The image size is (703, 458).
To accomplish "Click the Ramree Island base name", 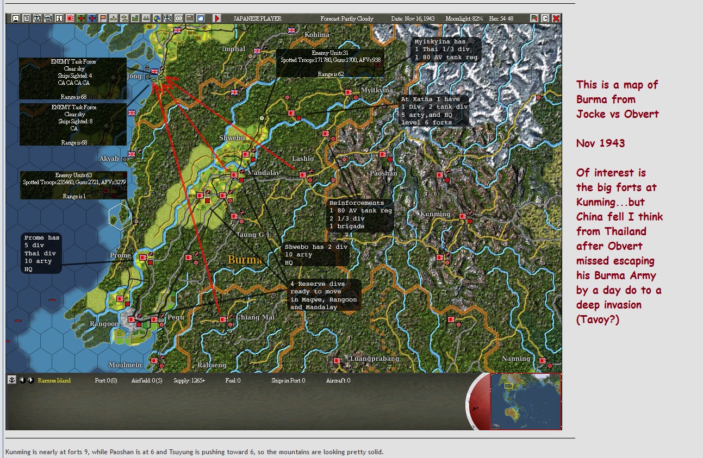I will coord(54,381).
